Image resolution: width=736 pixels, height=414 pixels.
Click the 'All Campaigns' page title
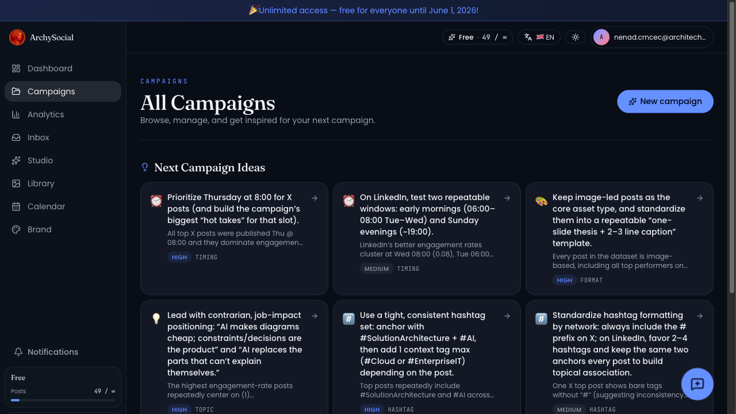click(208, 103)
